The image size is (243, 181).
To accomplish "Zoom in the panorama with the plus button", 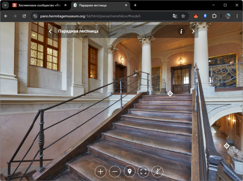I will [100, 172].
